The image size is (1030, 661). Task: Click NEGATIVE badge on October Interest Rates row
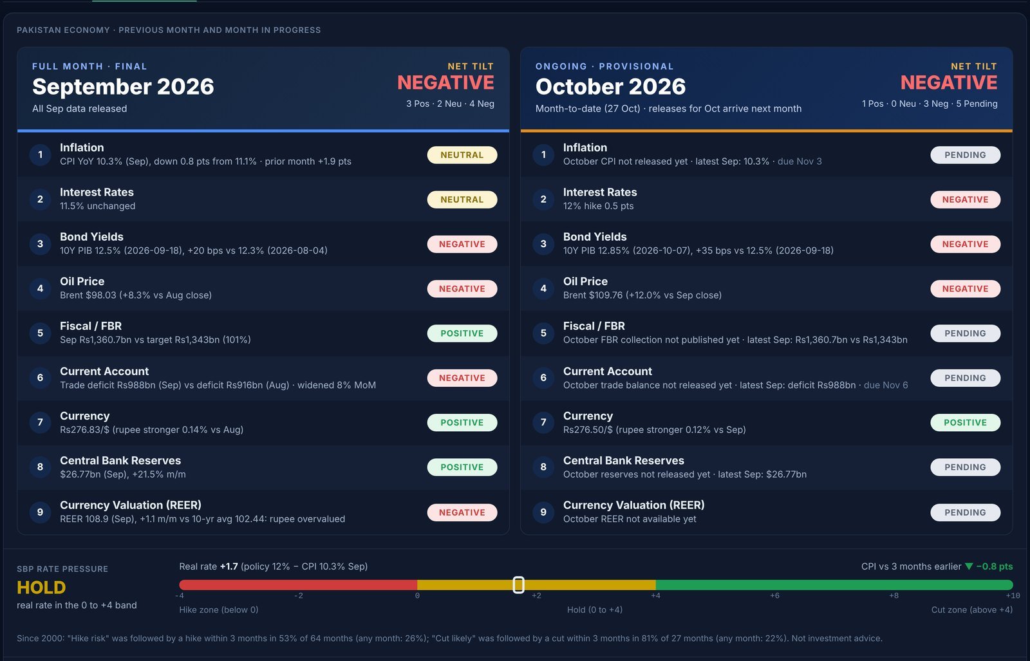965,200
